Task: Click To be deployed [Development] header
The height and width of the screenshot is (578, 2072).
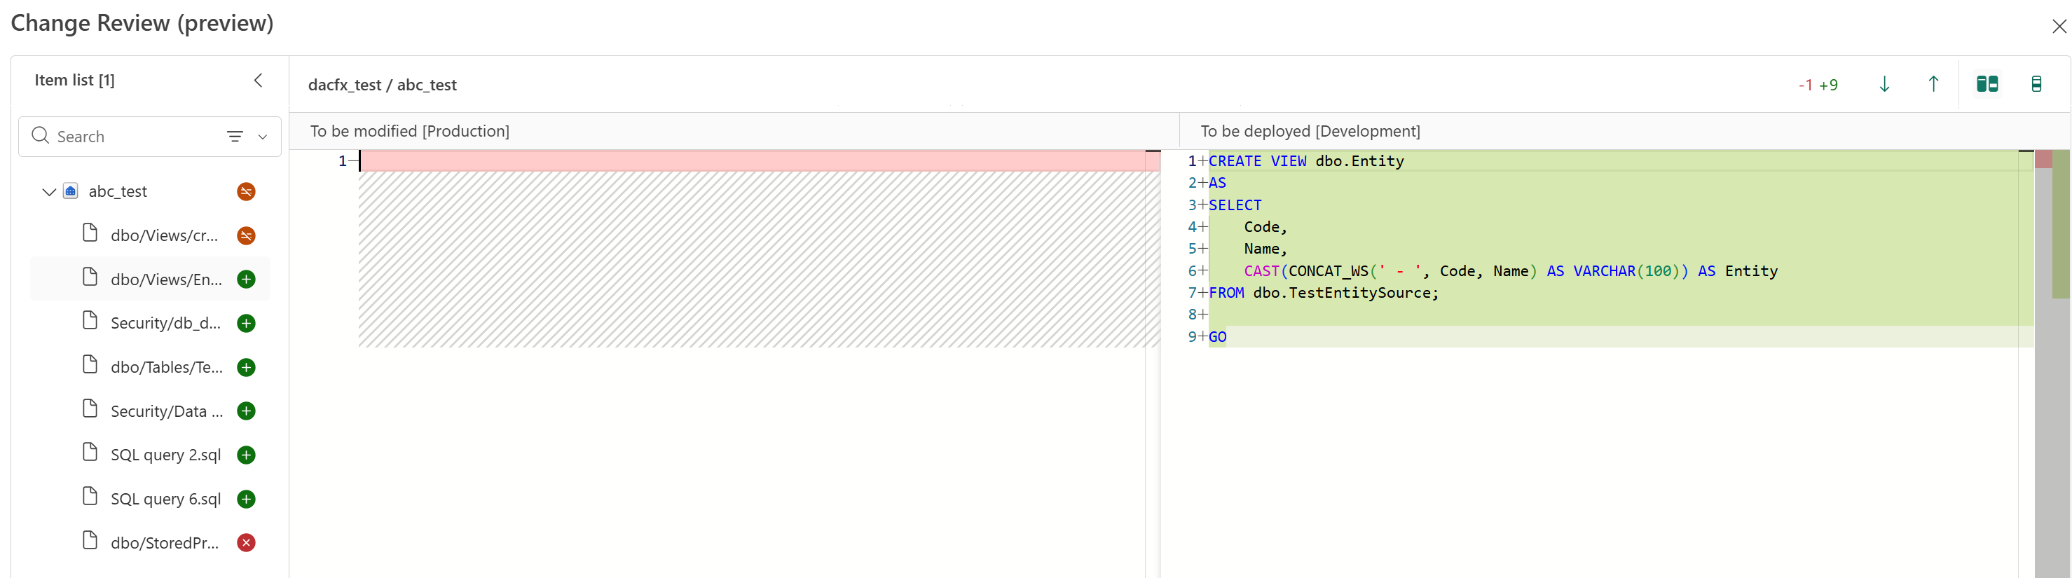Action: [1310, 131]
